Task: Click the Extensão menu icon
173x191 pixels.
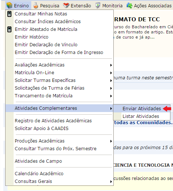Action: pos(66,6)
